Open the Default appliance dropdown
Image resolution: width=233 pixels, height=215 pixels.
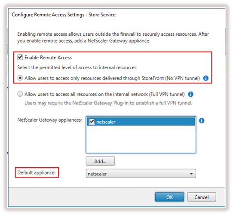coord(141,174)
